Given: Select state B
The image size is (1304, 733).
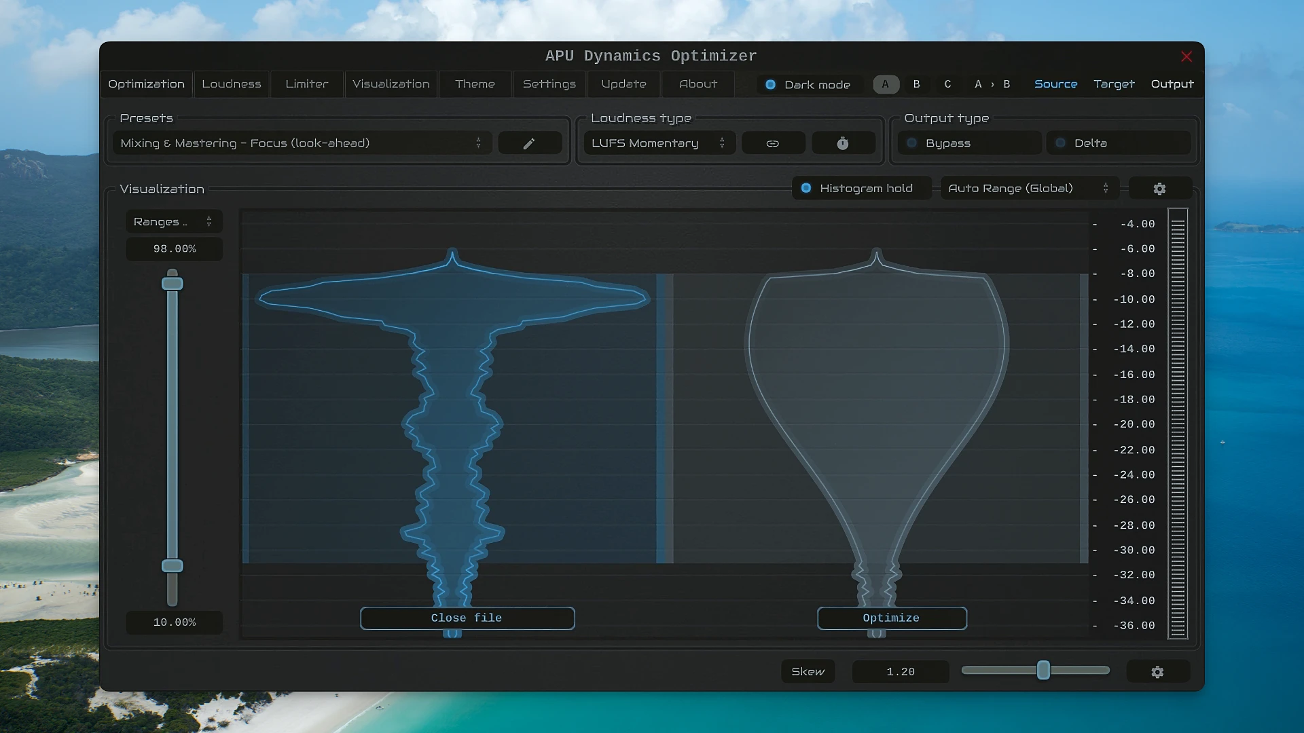Looking at the screenshot, I should tap(917, 85).
